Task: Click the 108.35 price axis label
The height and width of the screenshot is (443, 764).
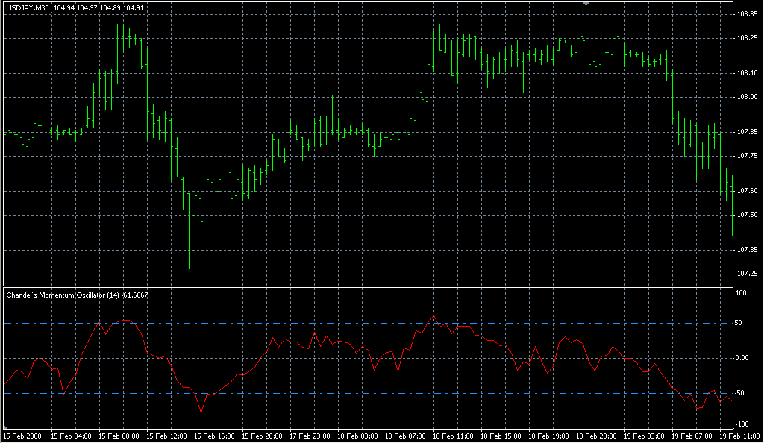Action: [x=746, y=14]
